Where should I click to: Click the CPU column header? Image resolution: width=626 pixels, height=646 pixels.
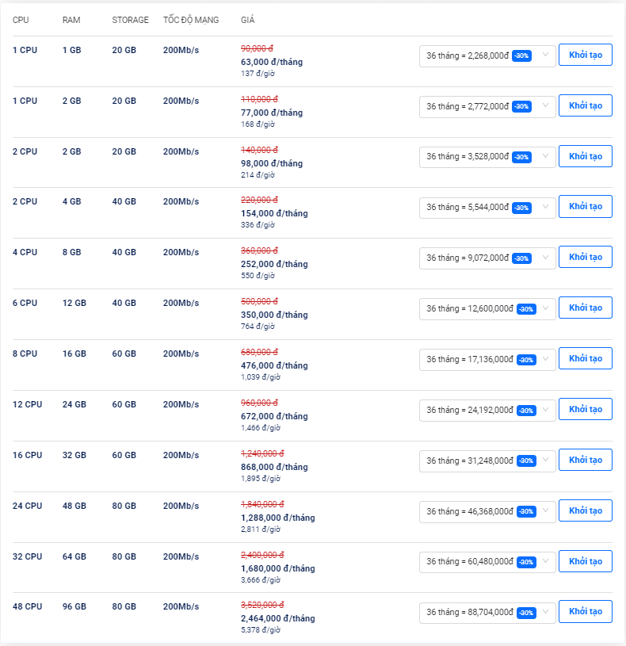(x=21, y=20)
